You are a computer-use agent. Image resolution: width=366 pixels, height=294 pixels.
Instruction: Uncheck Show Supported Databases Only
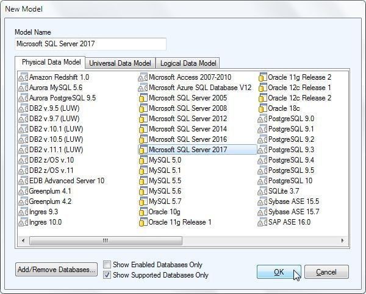pos(107,275)
